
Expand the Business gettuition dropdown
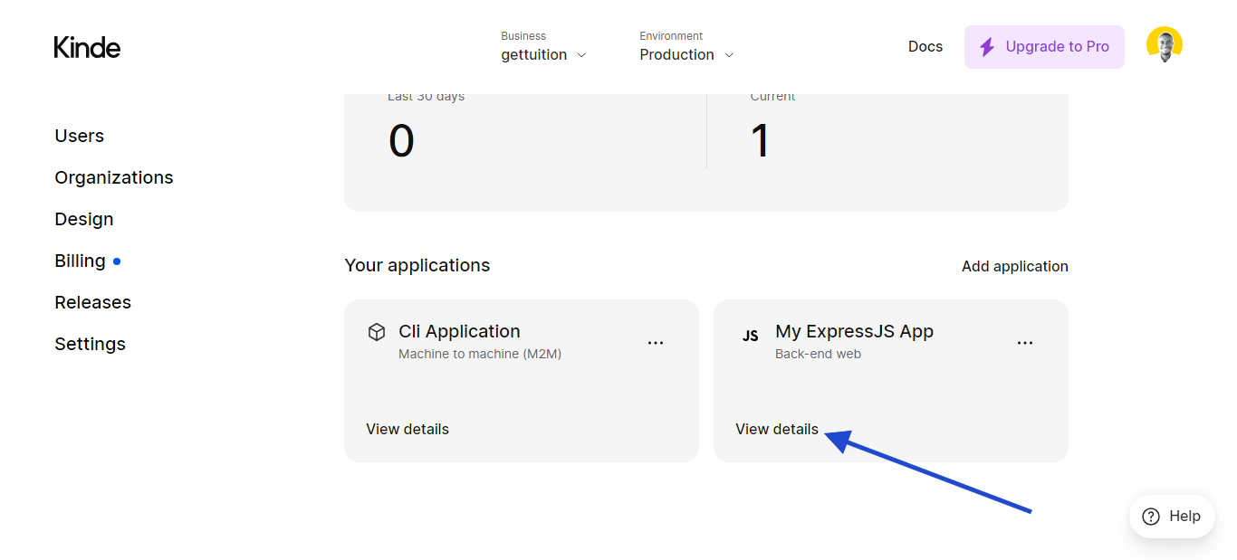point(543,47)
